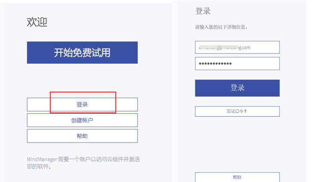Click the masked password input field

tap(237, 64)
